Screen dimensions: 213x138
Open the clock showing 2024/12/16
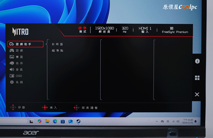(x=187, y=121)
